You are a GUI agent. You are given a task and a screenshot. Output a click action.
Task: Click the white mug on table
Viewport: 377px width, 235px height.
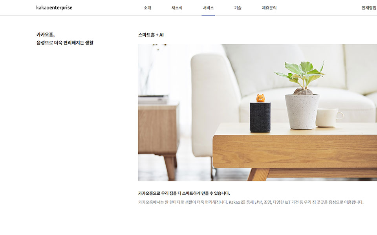[329, 117]
